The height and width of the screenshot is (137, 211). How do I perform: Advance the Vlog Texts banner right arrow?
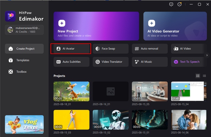pyautogui.click(x=41, y=125)
